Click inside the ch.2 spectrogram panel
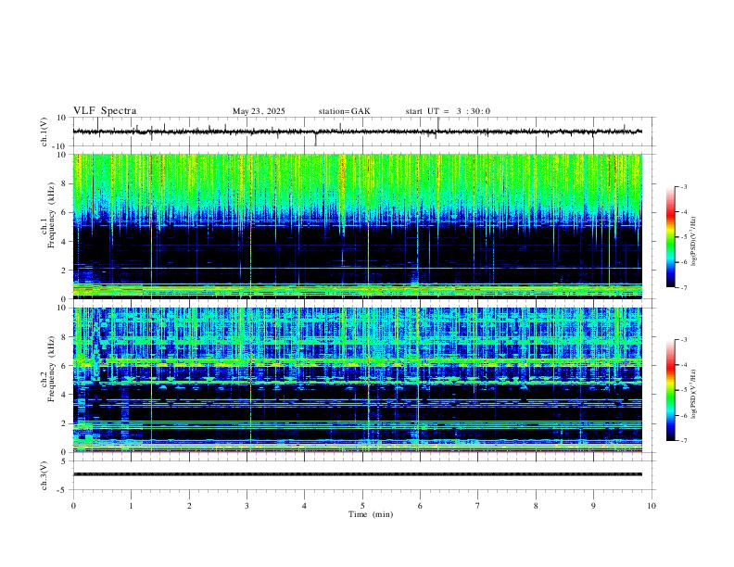 357,380
